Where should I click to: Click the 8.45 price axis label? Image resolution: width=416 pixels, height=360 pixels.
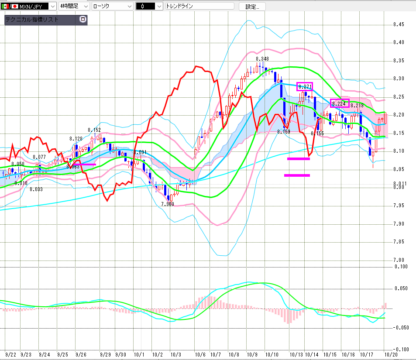398,24
